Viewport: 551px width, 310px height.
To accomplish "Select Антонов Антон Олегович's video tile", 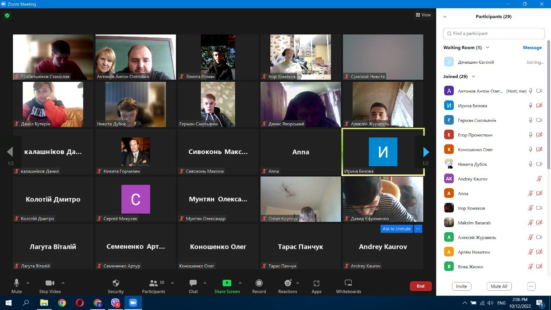I will 136,57.
